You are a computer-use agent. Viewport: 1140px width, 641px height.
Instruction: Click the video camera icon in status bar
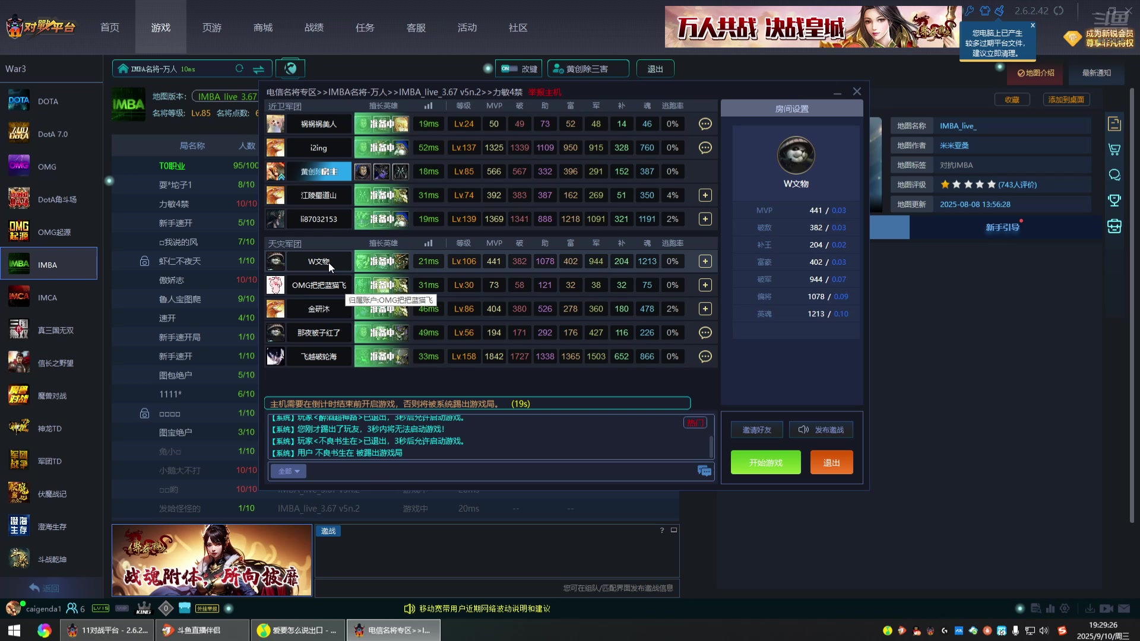tap(1106, 608)
